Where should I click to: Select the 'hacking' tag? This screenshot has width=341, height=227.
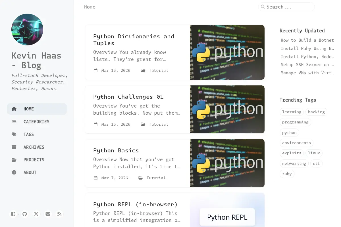pos(316,112)
